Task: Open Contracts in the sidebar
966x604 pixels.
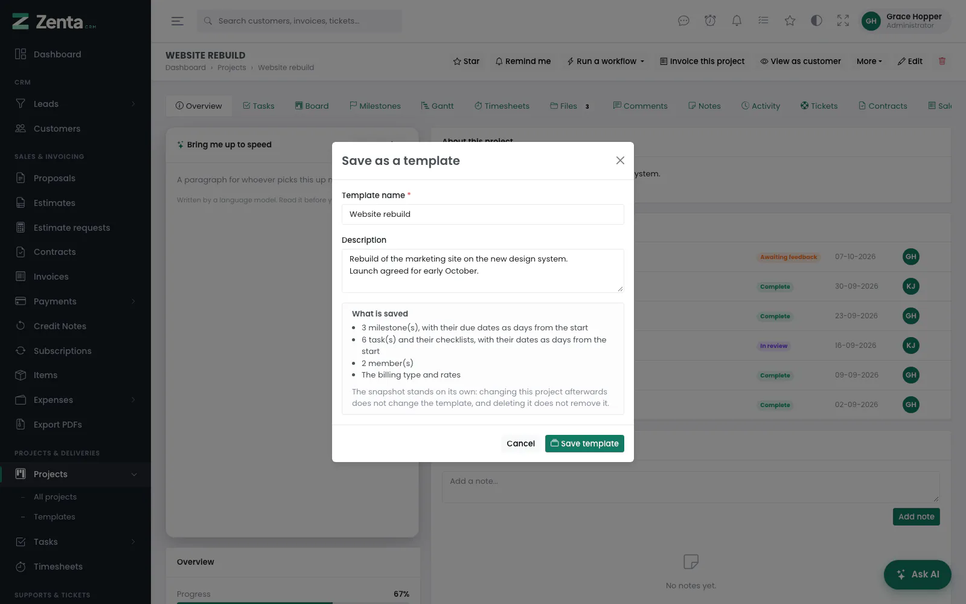Action: tap(75, 252)
